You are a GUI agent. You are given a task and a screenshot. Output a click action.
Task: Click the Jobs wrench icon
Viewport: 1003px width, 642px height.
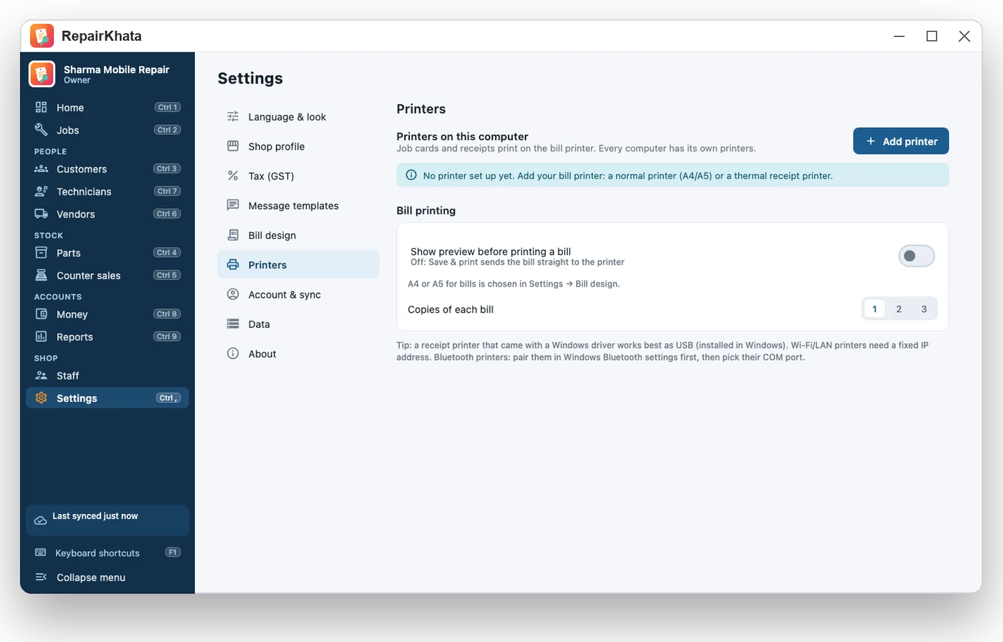pos(41,130)
